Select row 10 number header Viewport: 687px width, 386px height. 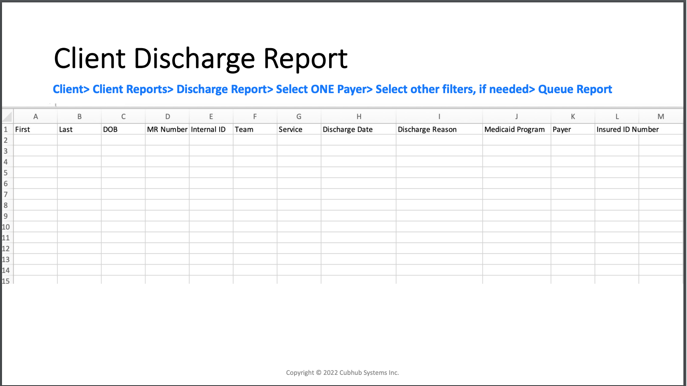point(8,227)
